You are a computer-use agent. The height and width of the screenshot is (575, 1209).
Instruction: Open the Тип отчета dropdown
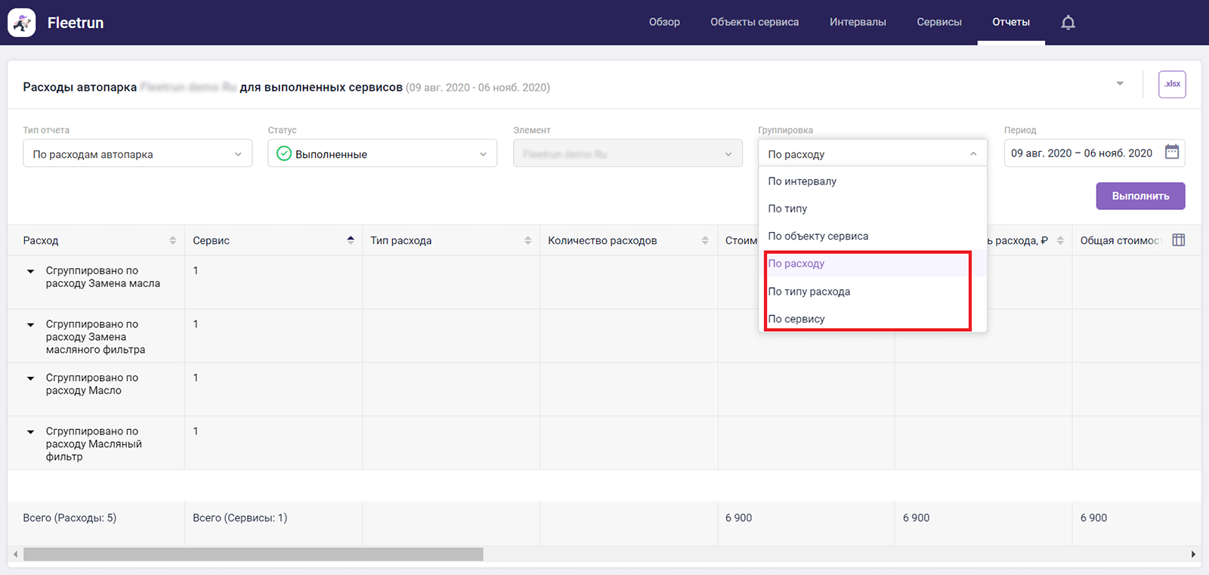click(x=138, y=154)
